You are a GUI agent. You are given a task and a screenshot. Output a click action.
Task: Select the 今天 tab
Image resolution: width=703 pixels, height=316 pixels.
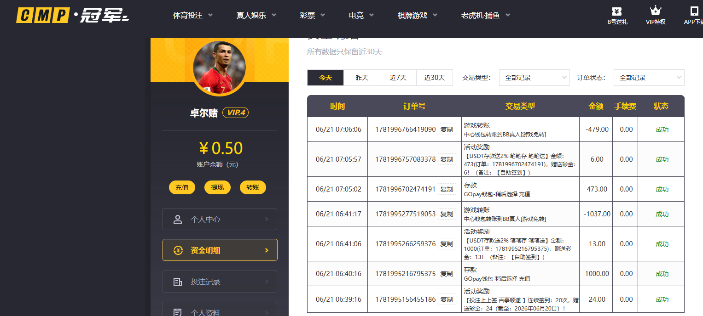coord(325,78)
